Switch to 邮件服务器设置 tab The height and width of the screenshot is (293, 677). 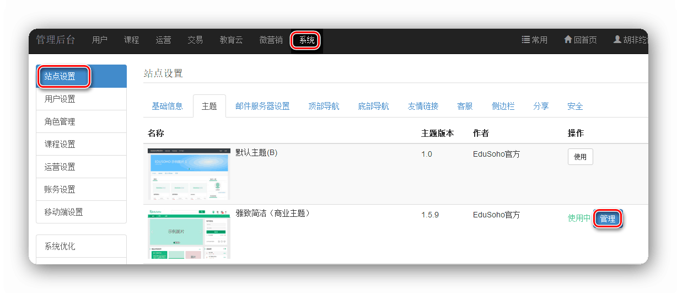262,106
